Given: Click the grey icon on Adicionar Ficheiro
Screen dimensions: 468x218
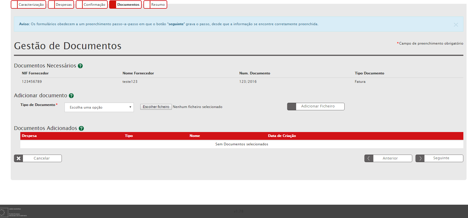Looking at the screenshot, I should click(x=292, y=107).
